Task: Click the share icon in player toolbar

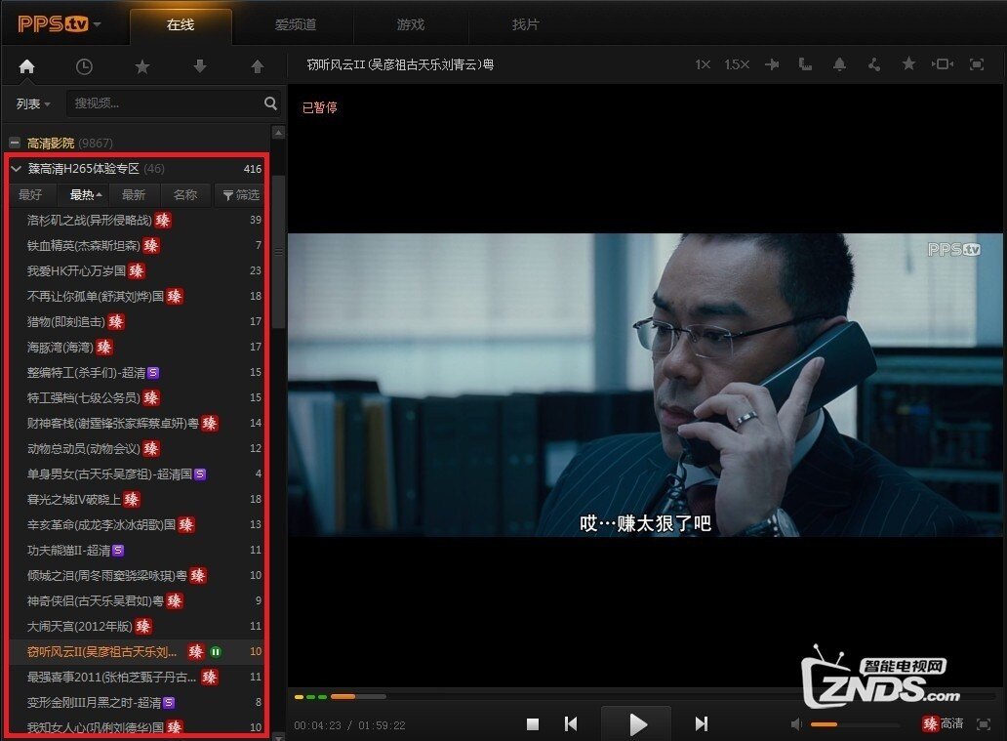Action: 873,64
